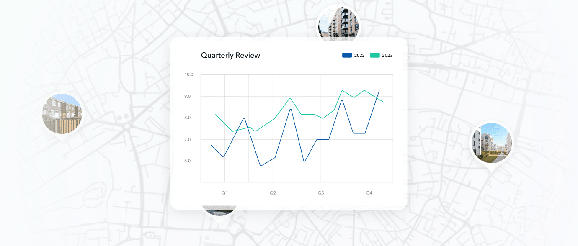Screen dimensions: 578x246
Task: Click the Q1 axis label
Action: tap(225, 193)
